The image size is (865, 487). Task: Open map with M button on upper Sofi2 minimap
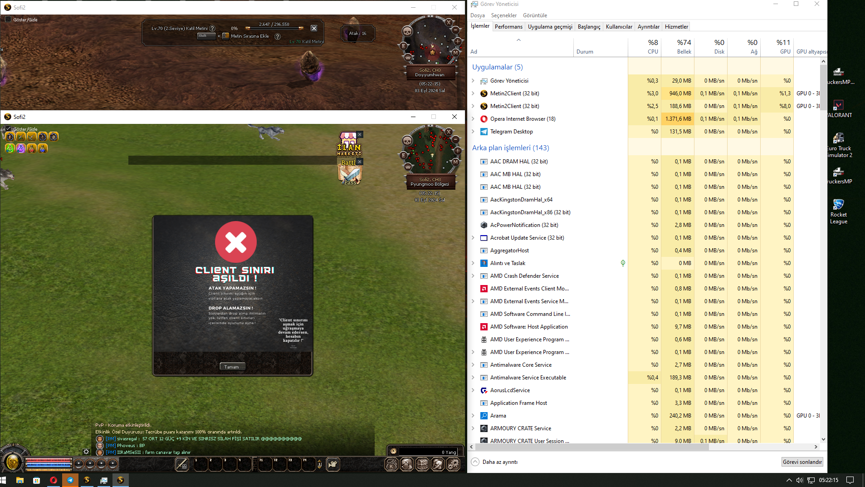click(455, 53)
